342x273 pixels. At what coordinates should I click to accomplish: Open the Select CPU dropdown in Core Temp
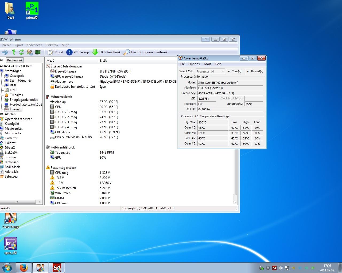click(210, 71)
